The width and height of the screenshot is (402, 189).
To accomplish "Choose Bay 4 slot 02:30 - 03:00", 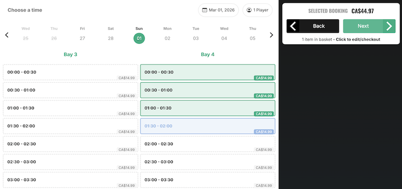I will (208, 161).
